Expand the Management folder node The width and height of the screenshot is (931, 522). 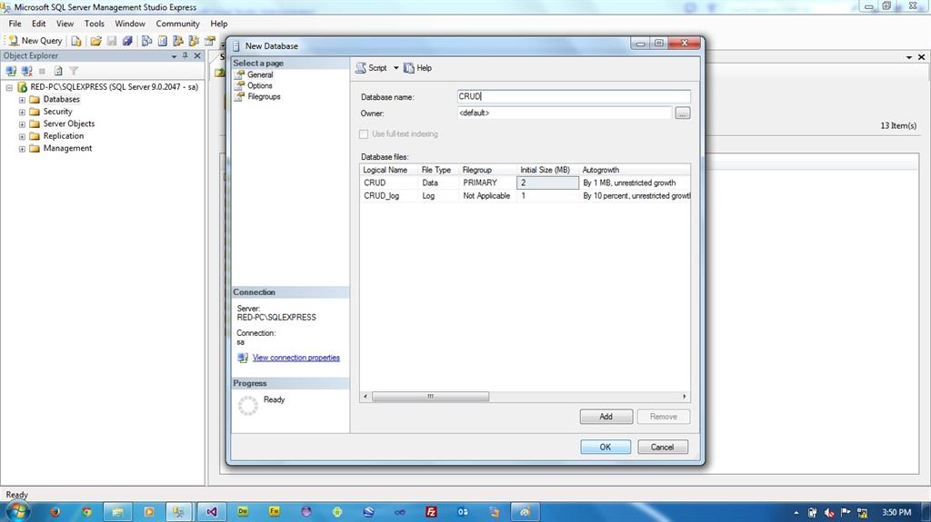[22, 149]
